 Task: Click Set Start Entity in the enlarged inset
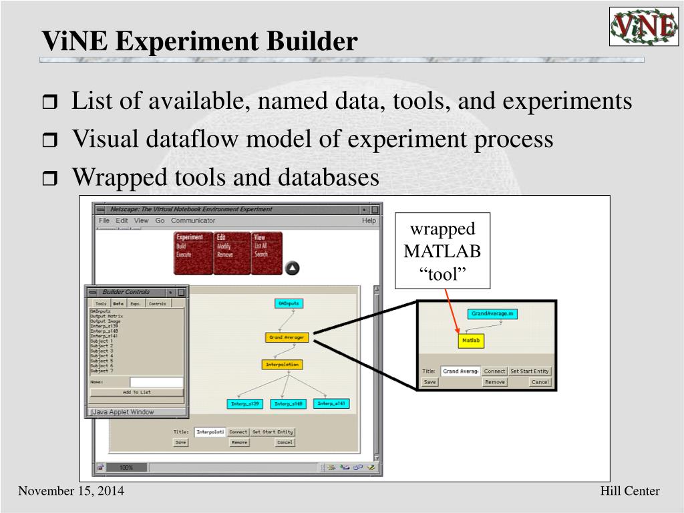pyautogui.click(x=530, y=371)
